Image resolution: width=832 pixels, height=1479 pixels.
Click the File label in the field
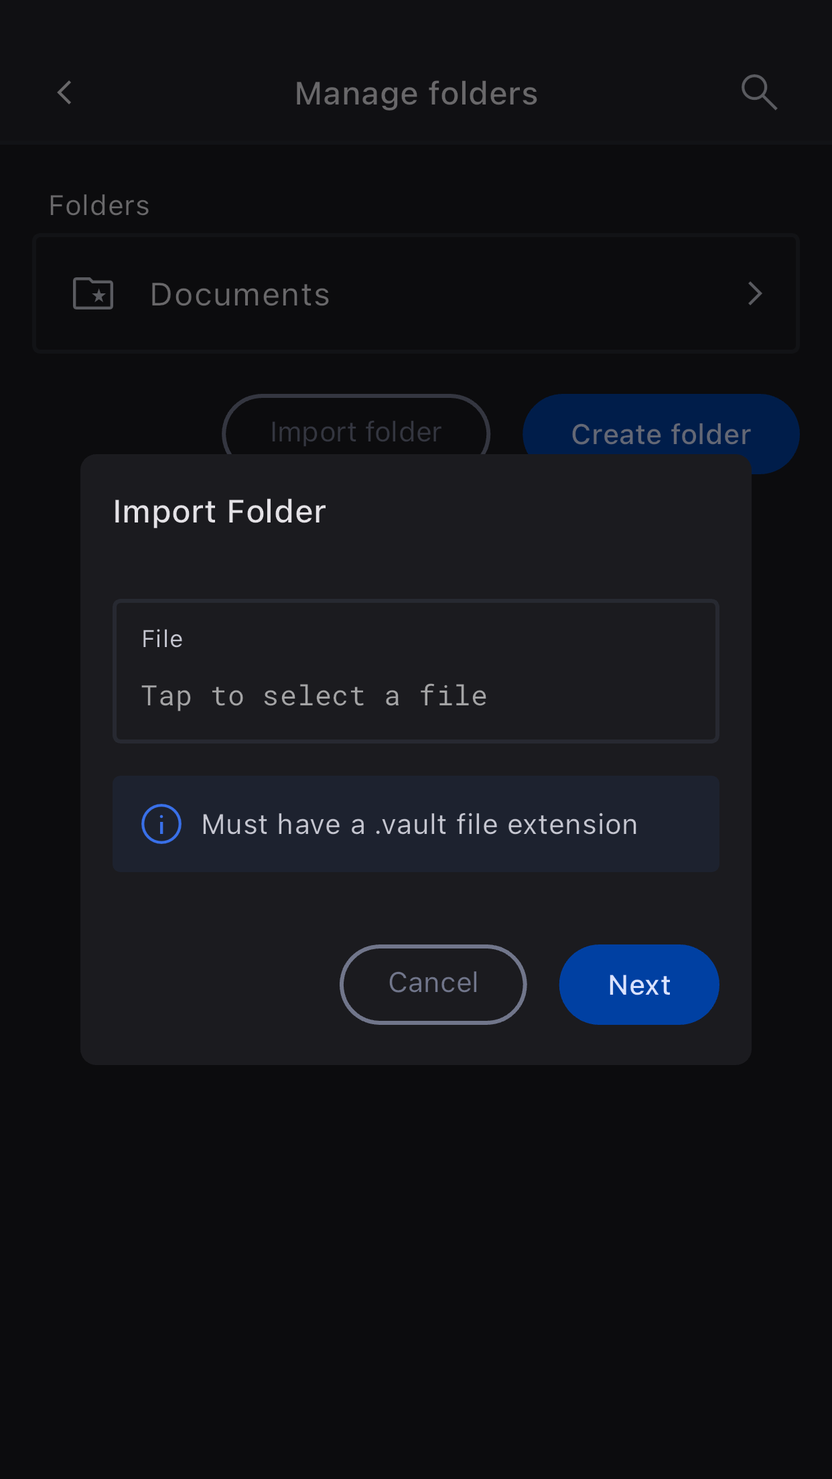pos(162,639)
